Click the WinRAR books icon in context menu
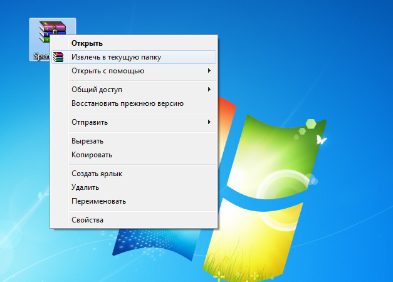This screenshot has width=393, height=282. [x=58, y=57]
